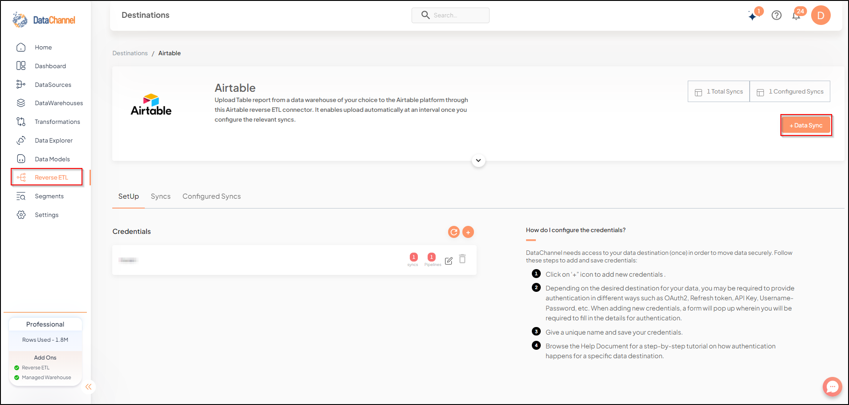
Task: Click the Dashboard icon in sidebar
Action: [21, 66]
